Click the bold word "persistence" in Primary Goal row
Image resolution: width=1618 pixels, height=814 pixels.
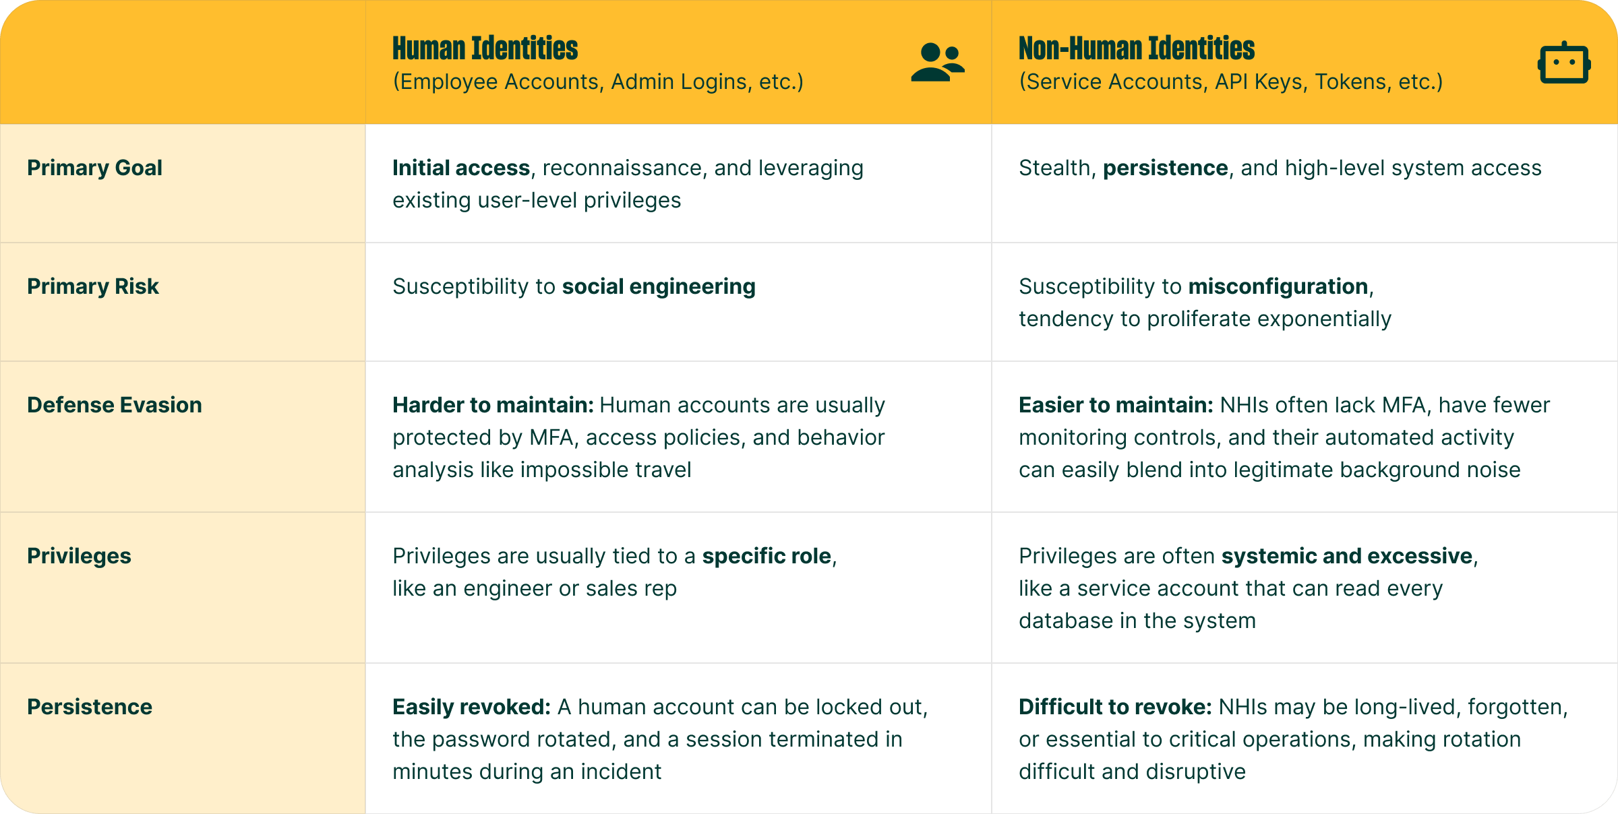coord(1165,168)
